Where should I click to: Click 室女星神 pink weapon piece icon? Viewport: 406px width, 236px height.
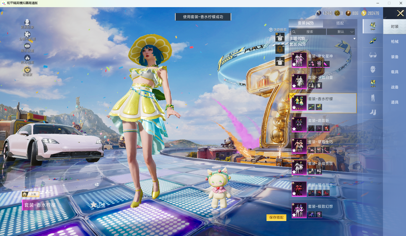326,64
